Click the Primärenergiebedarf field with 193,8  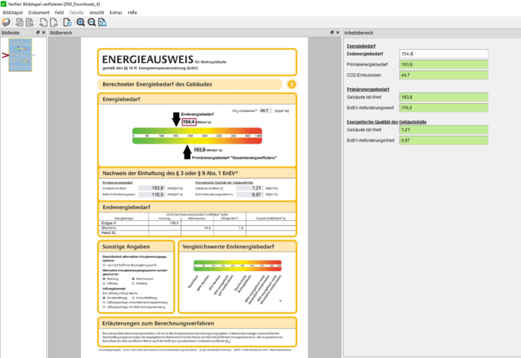pos(444,64)
